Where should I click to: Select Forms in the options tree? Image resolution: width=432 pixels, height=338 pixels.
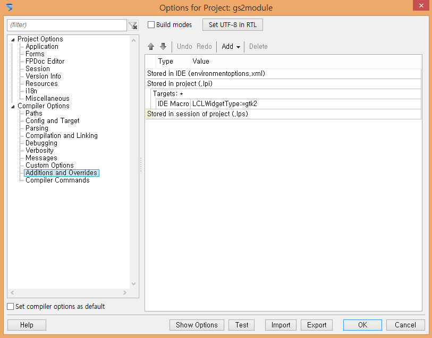(x=35, y=54)
